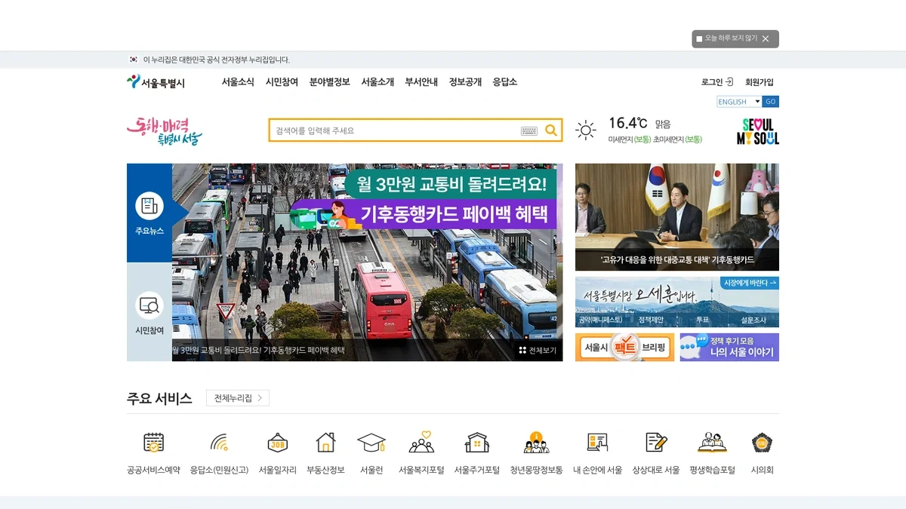Viewport: 906px width, 509px height.
Task: Click the 동행·매력 특별시 서울 slogan logo
Action: pos(165,130)
